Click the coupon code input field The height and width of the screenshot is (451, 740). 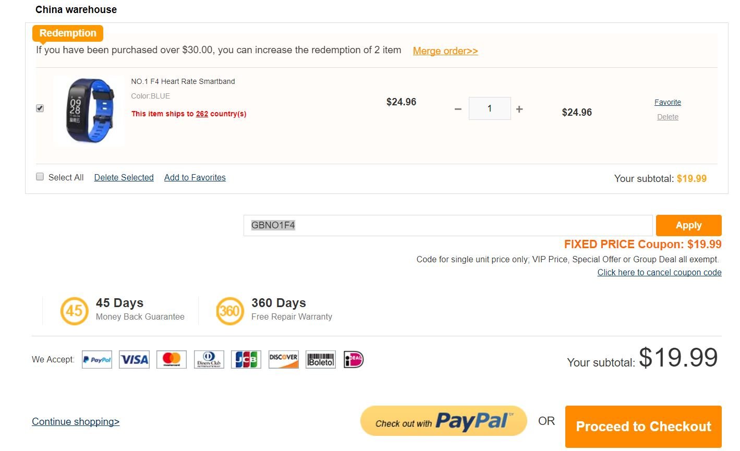[447, 225]
